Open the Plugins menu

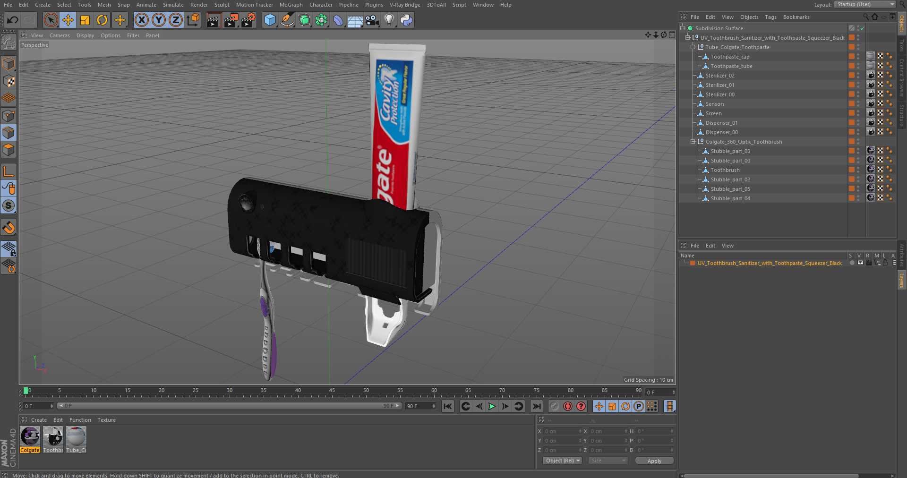[x=374, y=5]
